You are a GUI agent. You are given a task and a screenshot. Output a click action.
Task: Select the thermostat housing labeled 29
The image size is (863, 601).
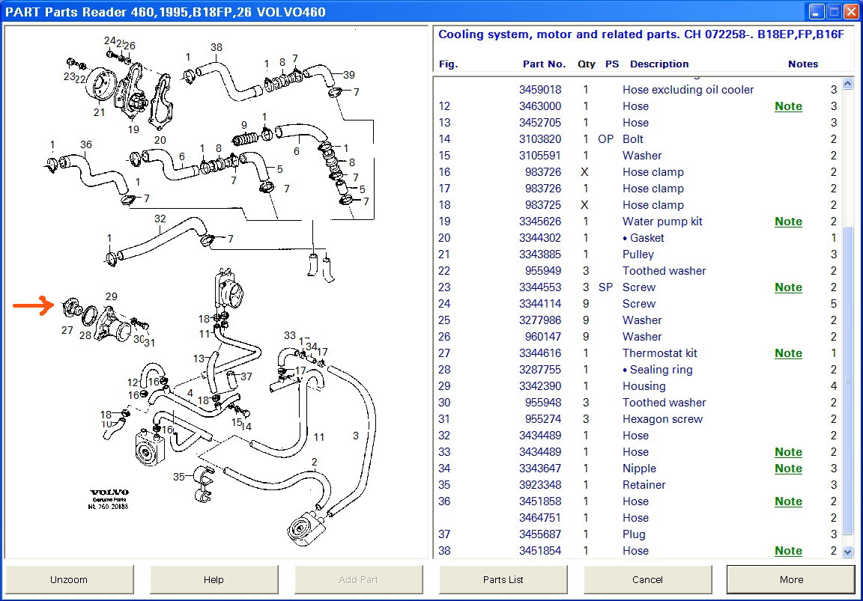(113, 324)
